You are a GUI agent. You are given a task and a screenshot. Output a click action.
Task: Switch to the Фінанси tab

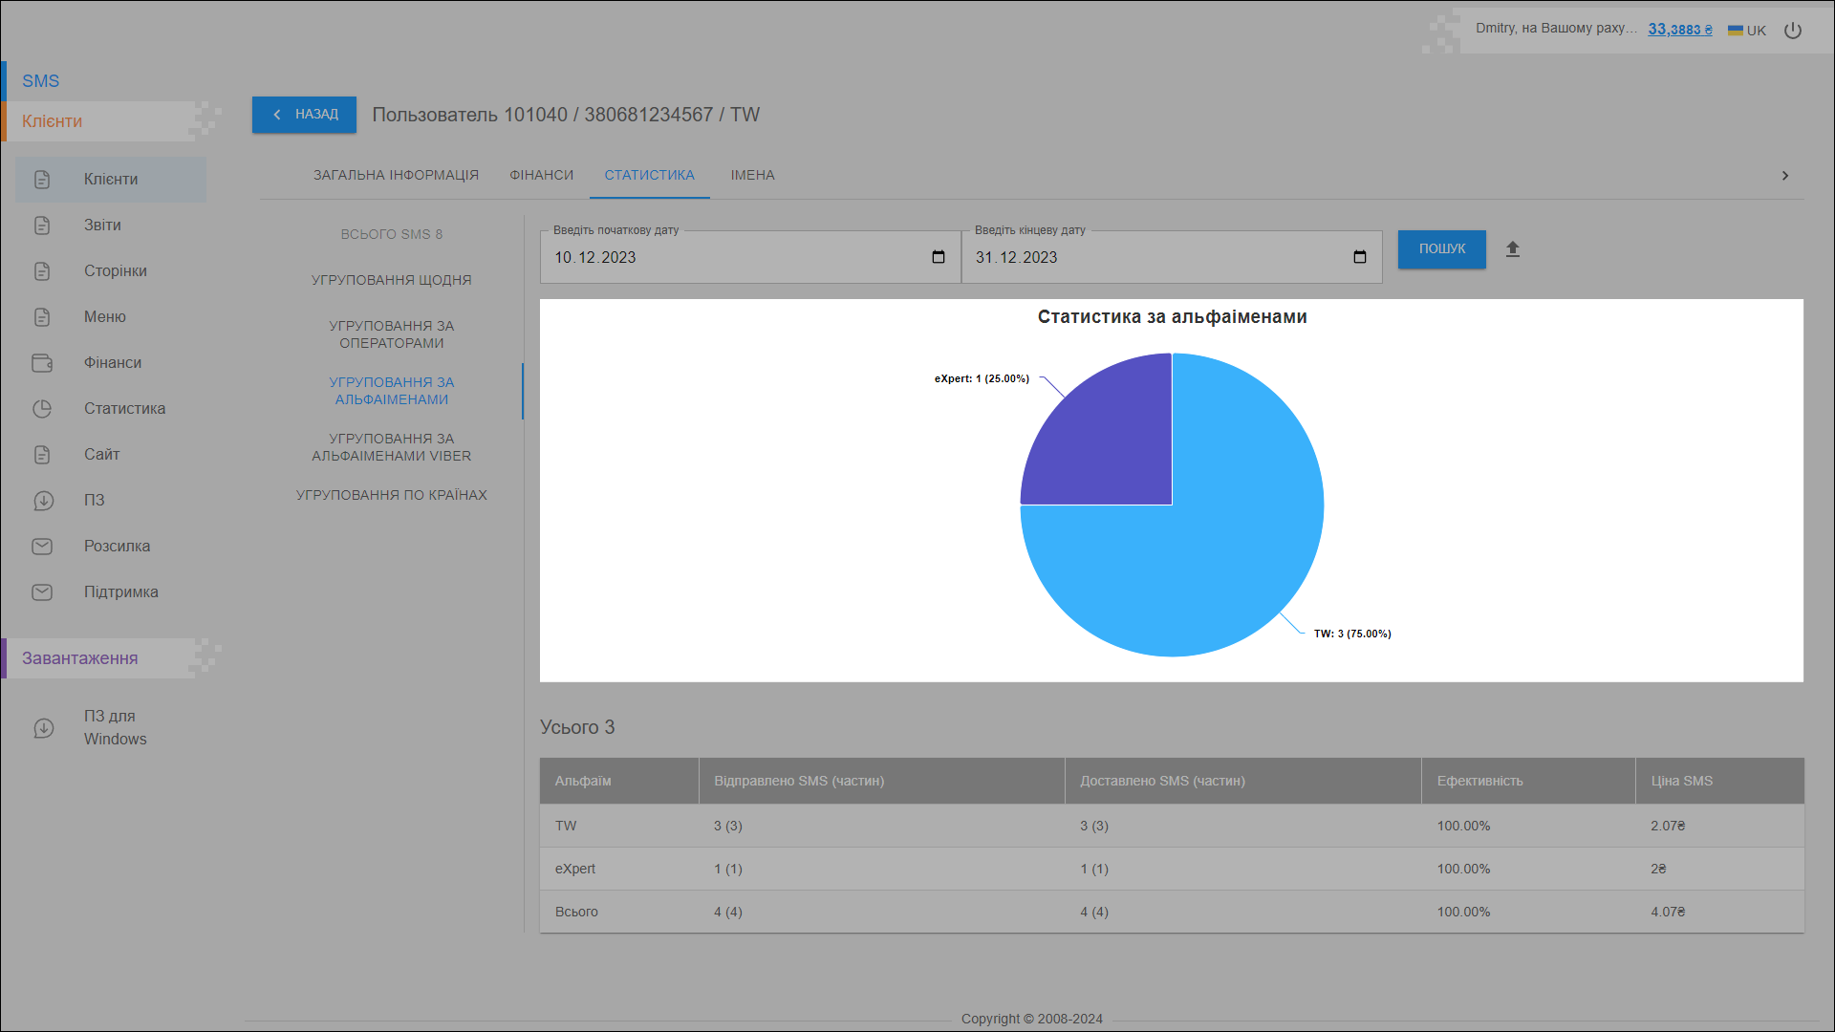pyautogui.click(x=541, y=175)
